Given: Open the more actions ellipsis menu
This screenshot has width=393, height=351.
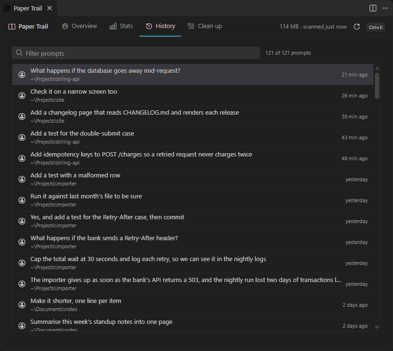Looking at the screenshot, I should click(x=385, y=8).
